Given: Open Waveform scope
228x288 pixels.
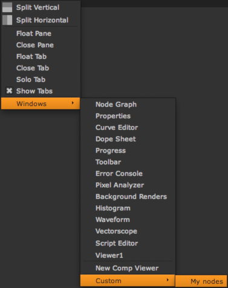Looking at the screenshot, I should click(x=112, y=219).
